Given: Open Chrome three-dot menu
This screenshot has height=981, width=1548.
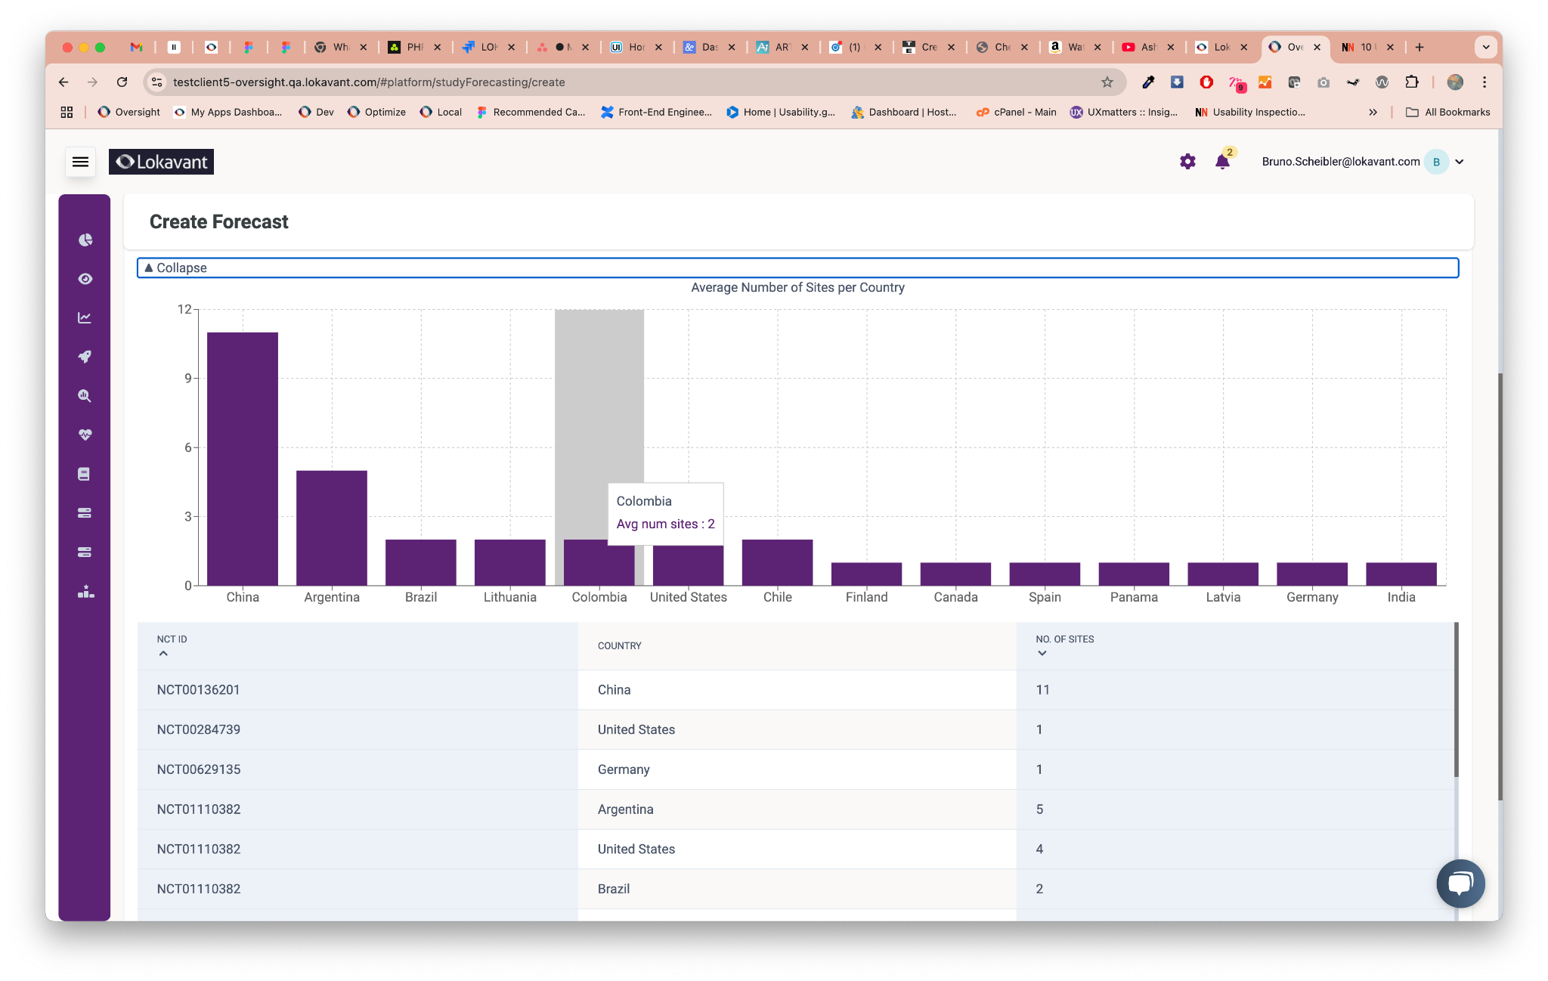Looking at the screenshot, I should (x=1485, y=82).
